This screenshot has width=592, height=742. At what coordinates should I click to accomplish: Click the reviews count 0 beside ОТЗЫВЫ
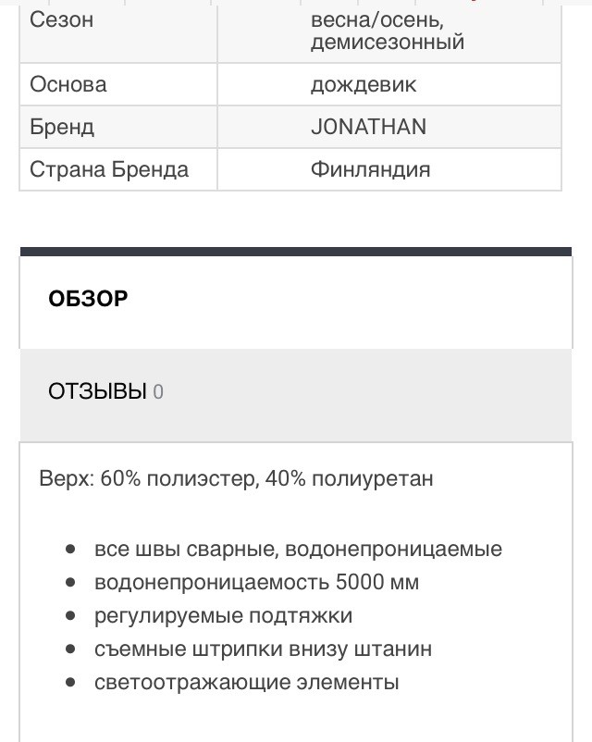[x=158, y=392]
